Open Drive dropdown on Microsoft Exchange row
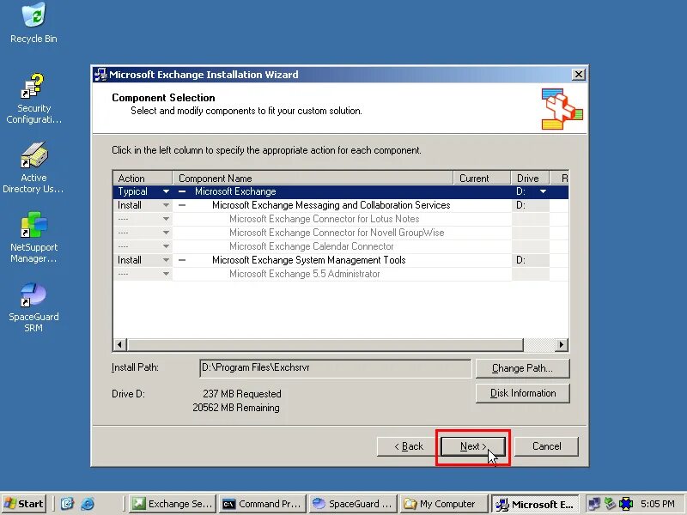The height and width of the screenshot is (515, 687). [543, 191]
